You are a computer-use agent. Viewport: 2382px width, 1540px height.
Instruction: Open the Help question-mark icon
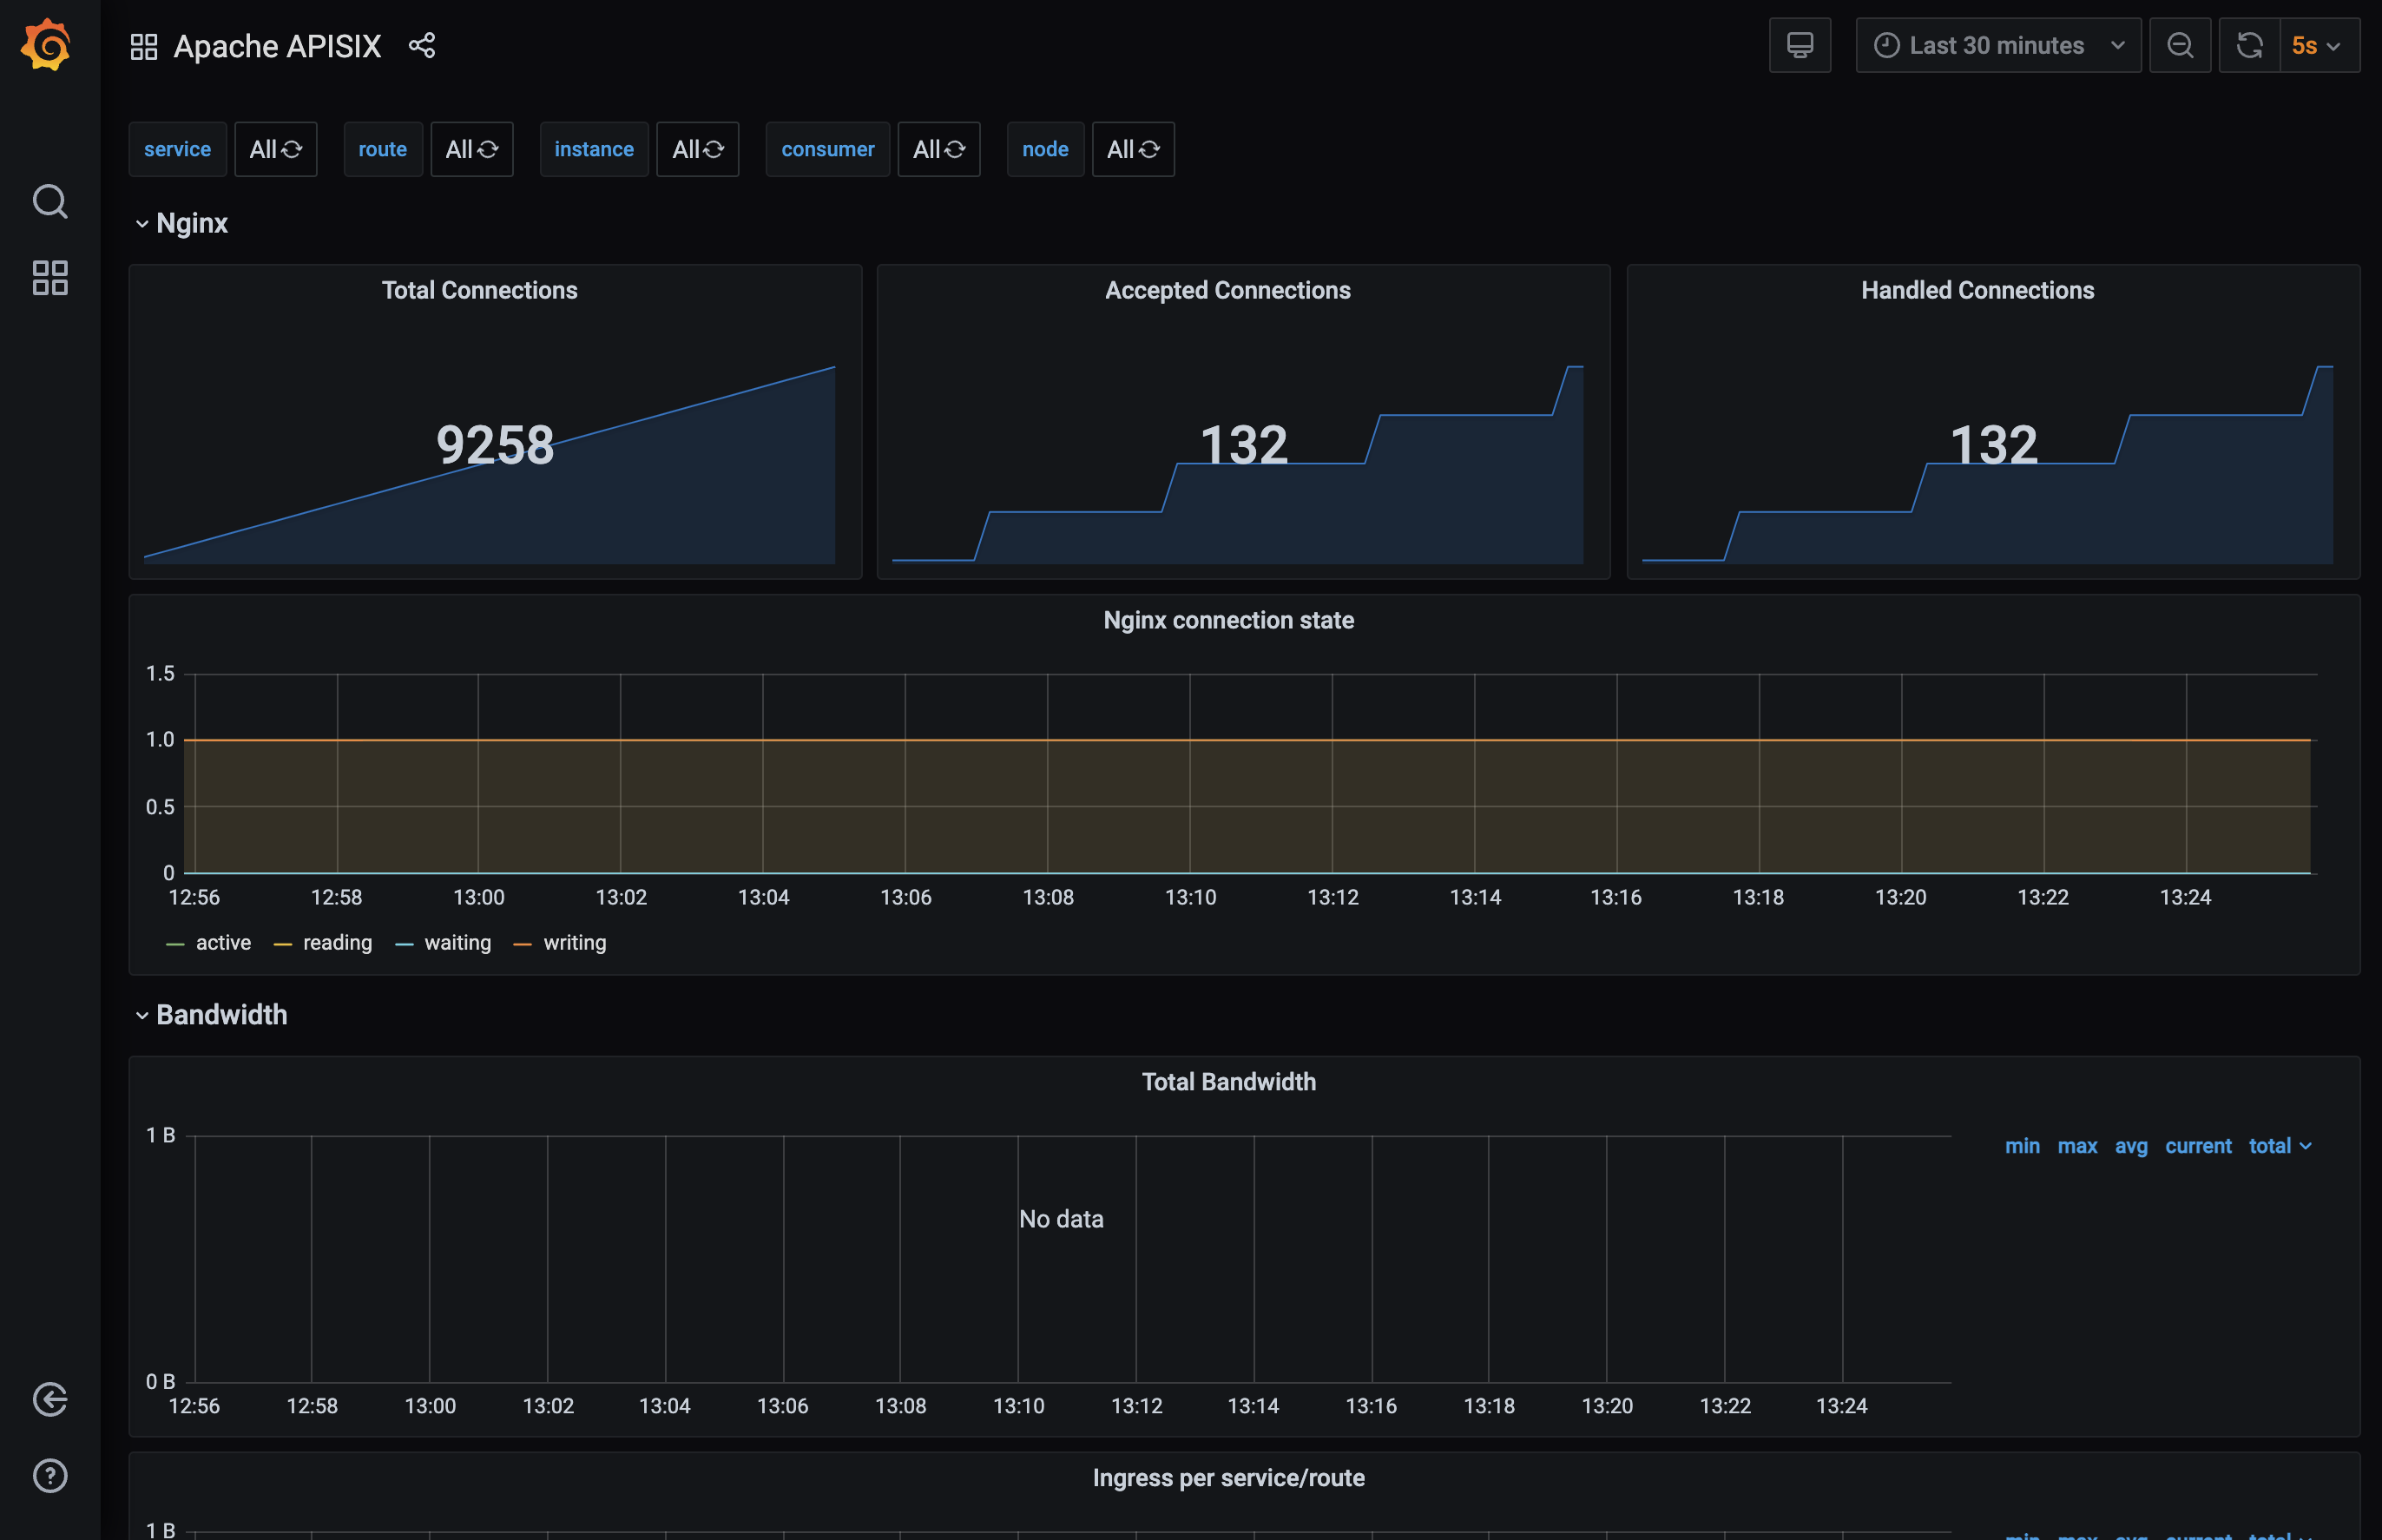click(50, 1475)
